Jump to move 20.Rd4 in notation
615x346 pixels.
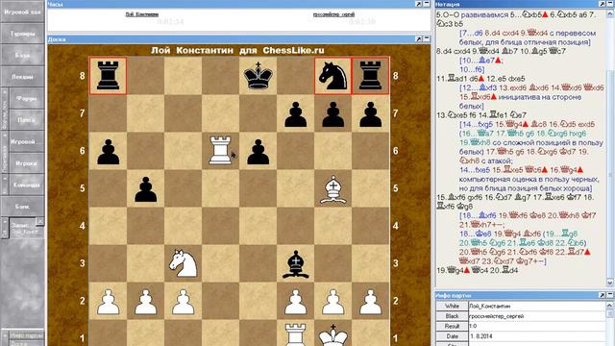click(504, 270)
